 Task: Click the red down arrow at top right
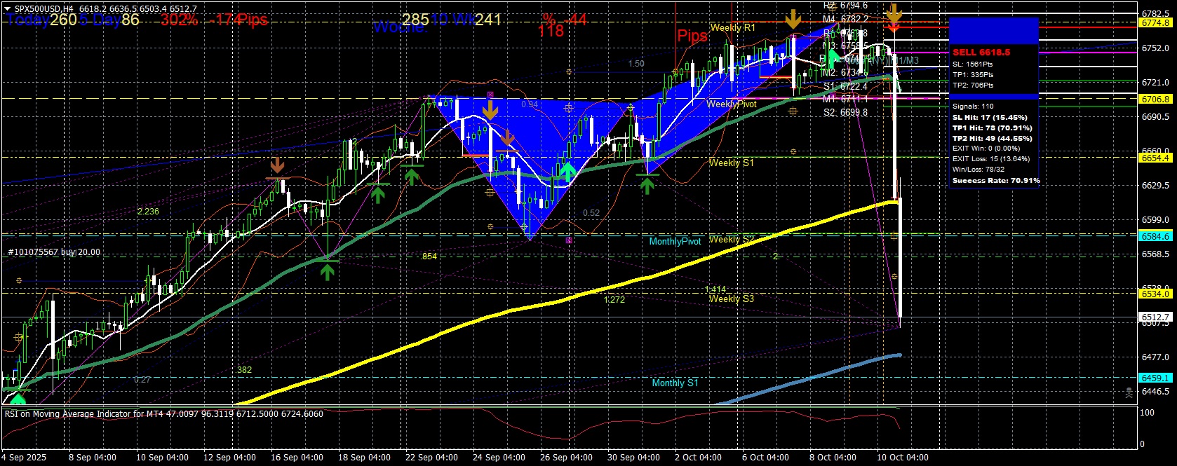pos(894,27)
